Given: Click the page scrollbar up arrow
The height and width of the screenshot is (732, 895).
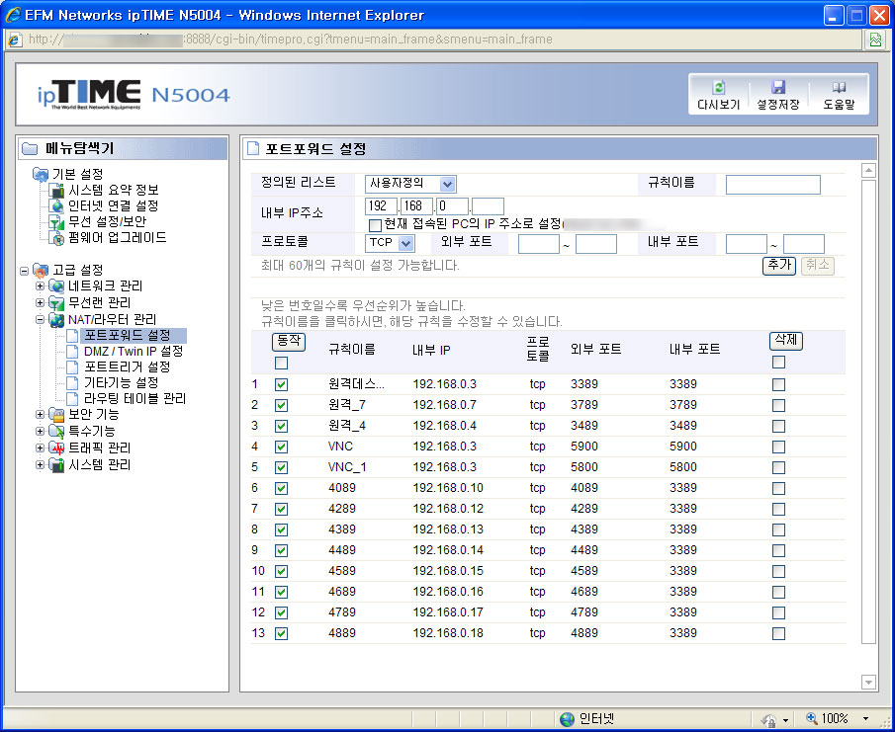Looking at the screenshot, I should coord(868,170).
